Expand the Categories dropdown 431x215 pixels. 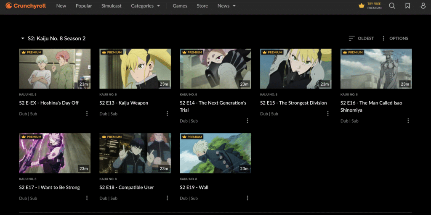pyautogui.click(x=145, y=6)
